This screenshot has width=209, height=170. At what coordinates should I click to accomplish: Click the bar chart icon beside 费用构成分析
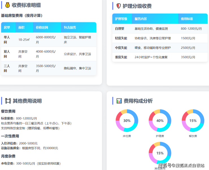point(119,101)
